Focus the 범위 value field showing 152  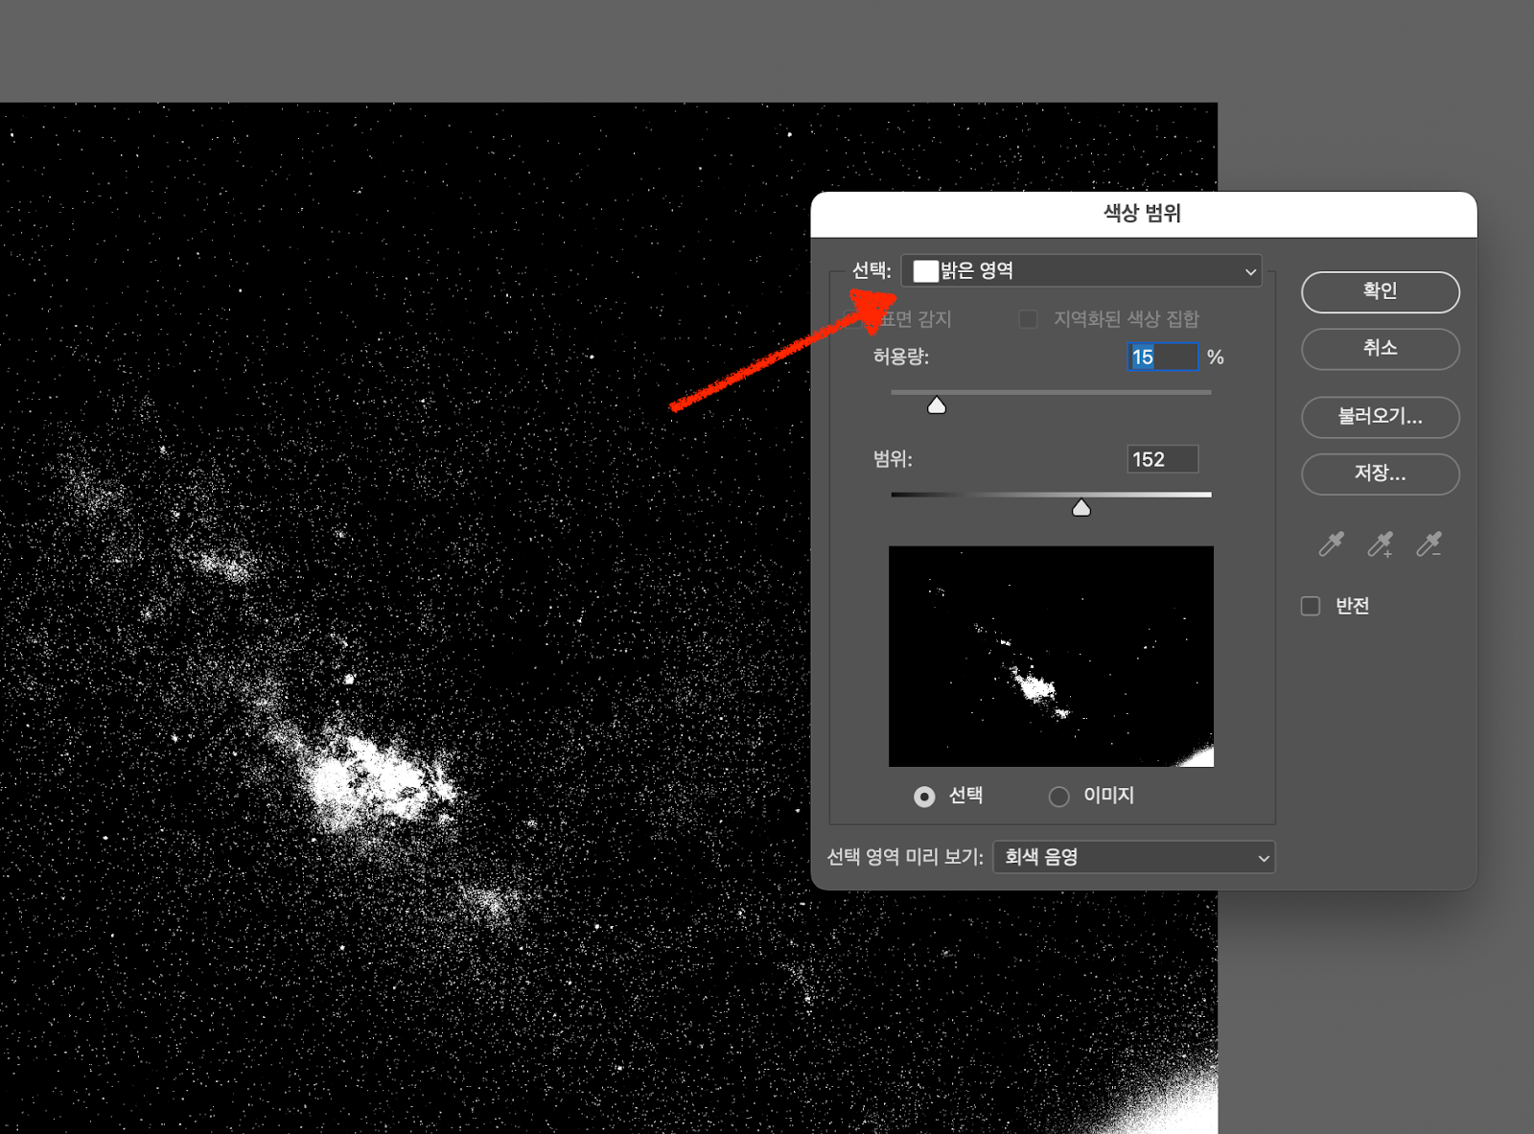[x=1162, y=459]
